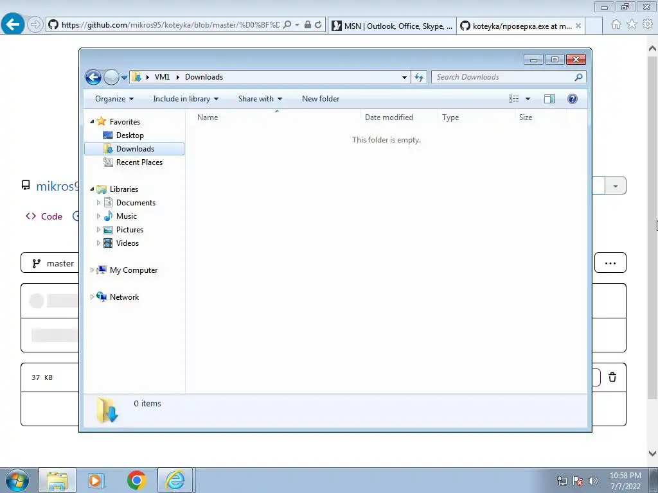Open the master branch selector on GitHub
This screenshot has height=493, width=658.
tap(50, 263)
